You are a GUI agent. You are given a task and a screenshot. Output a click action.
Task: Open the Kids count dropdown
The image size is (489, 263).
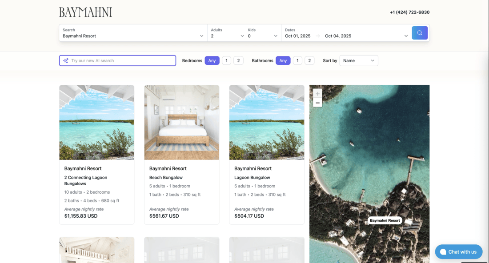point(262,36)
